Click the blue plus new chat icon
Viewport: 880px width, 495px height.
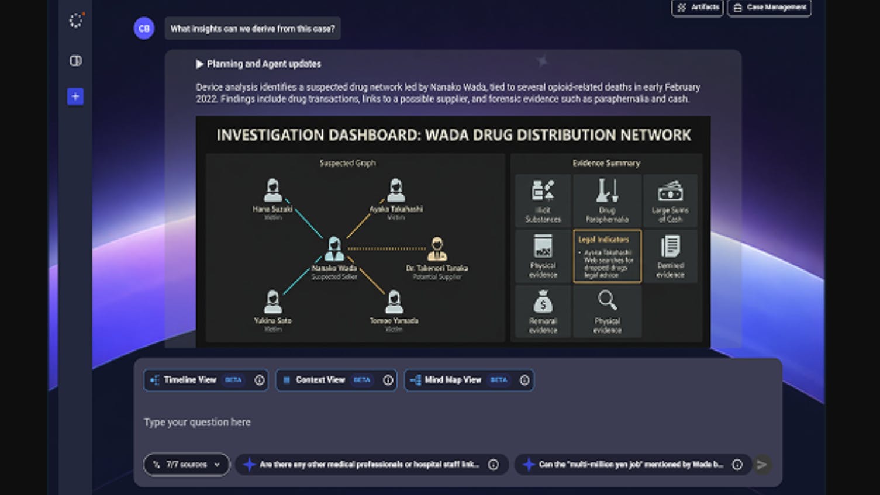(75, 96)
